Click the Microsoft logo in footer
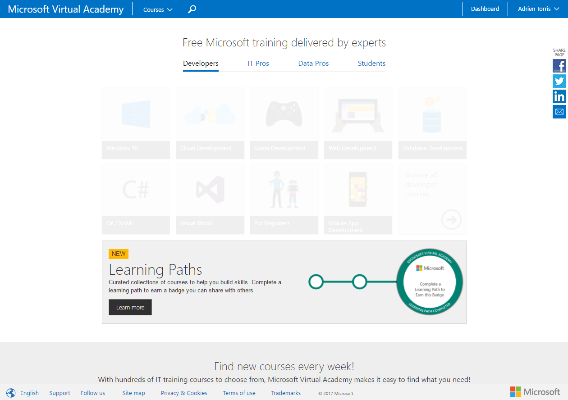The width and height of the screenshot is (568, 400). tap(535, 392)
